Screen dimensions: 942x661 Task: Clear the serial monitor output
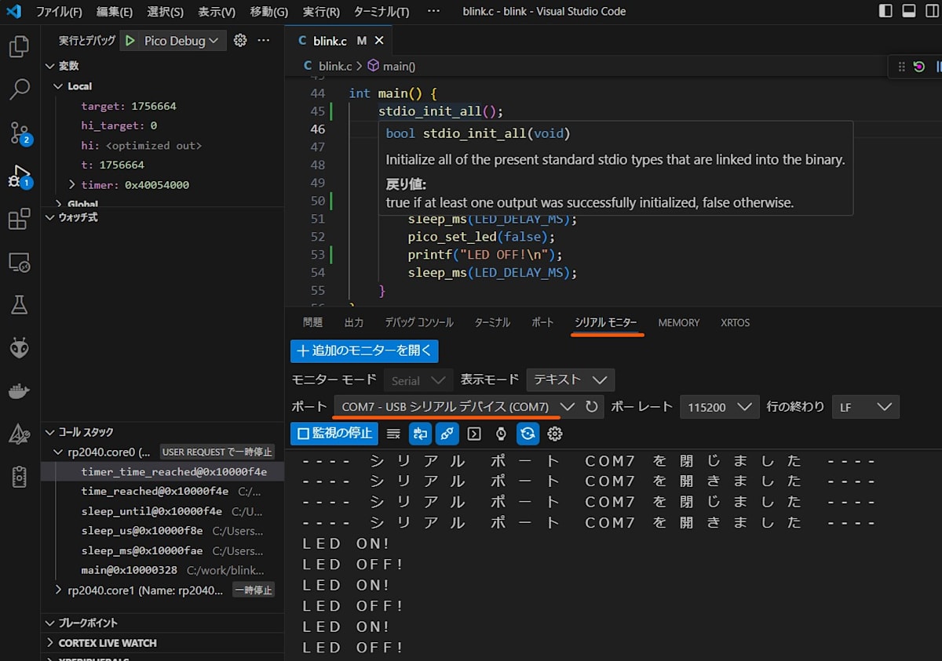click(394, 434)
